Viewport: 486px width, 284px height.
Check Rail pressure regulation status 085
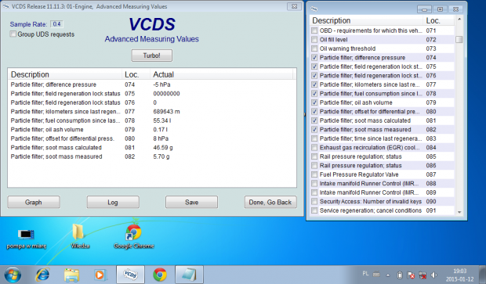314,156
